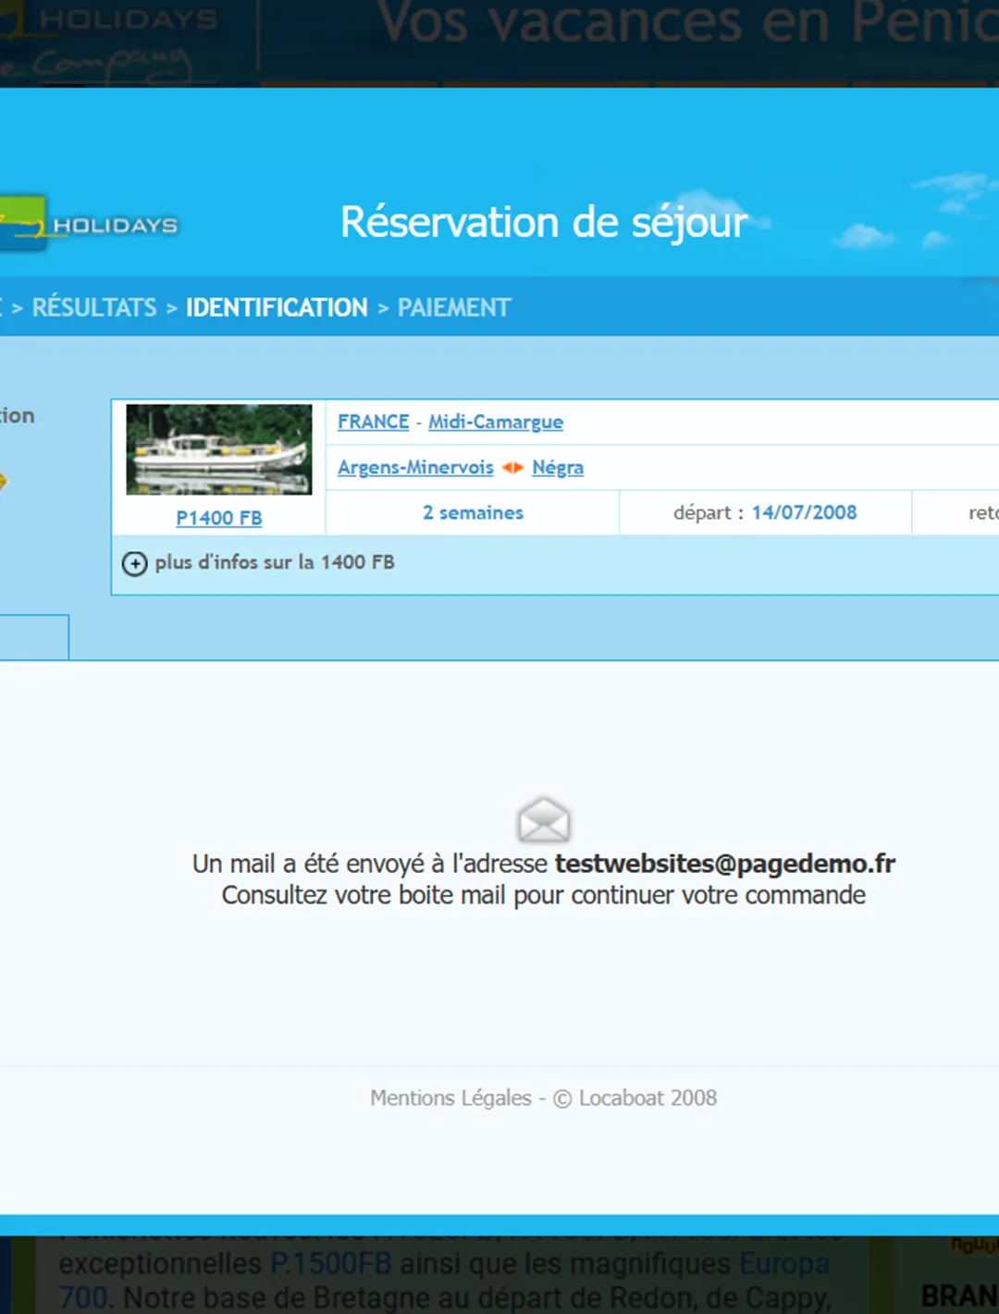999x1314 pixels.
Task: Click the Holidays logo in the header
Action: click(x=89, y=224)
